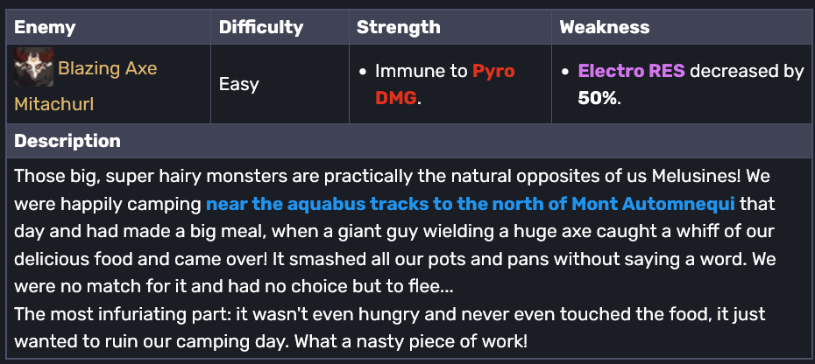
Task: Follow the purple Electro RES link
Action: [631, 71]
